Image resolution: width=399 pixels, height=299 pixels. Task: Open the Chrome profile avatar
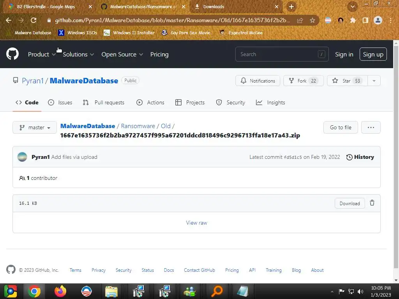click(378, 20)
